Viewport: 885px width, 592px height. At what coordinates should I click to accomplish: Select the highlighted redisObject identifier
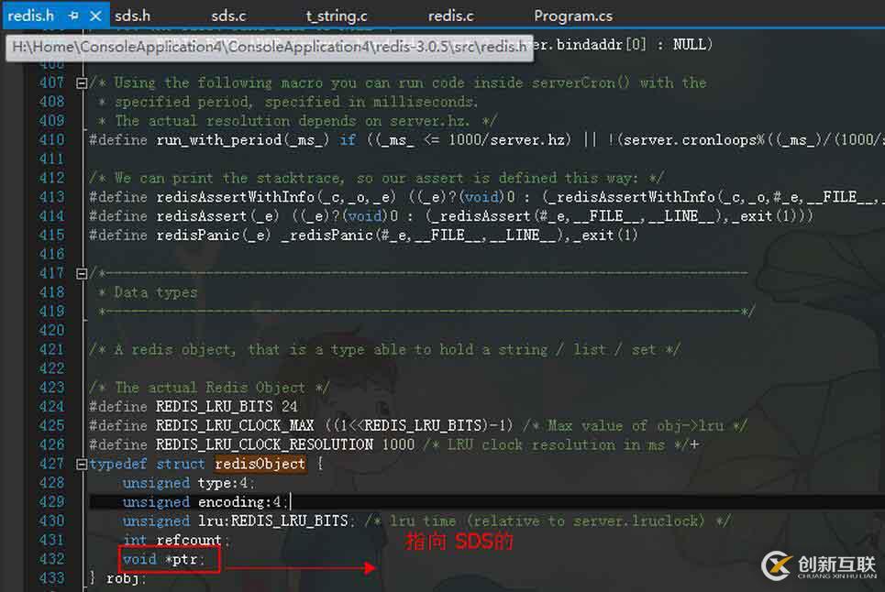point(260,464)
